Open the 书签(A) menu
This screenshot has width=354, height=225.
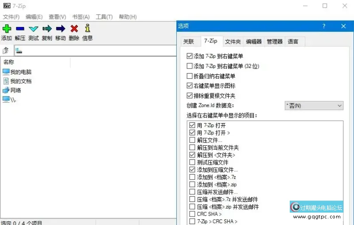tap(81, 17)
